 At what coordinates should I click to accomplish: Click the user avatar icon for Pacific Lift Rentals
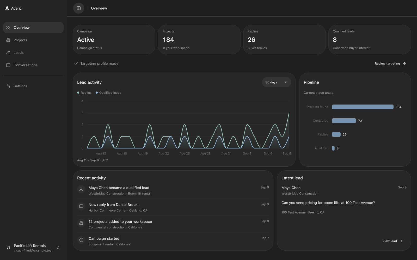[x=9, y=248]
